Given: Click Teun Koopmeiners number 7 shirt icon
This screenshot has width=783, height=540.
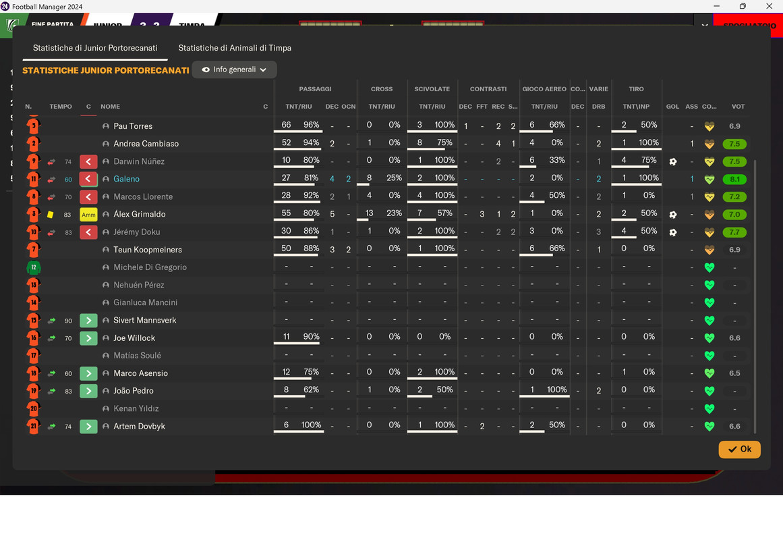Looking at the screenshot, I should pyautogui.click(x=34, y=250).
